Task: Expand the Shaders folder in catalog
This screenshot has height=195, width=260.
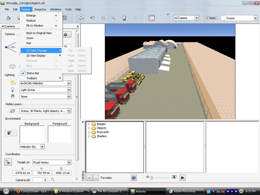Action: (89, 136)
